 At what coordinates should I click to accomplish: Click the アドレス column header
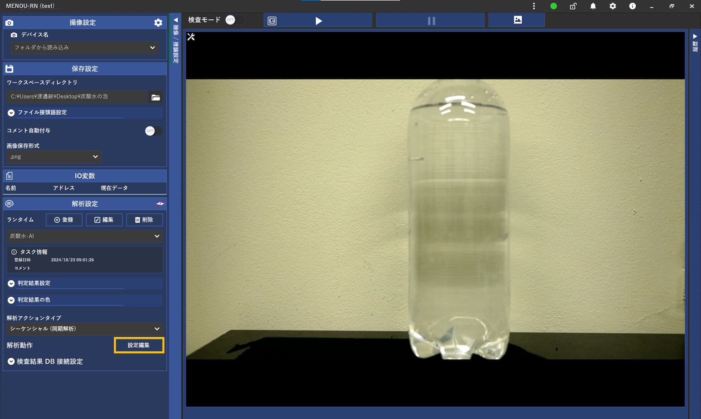(64, 188)
